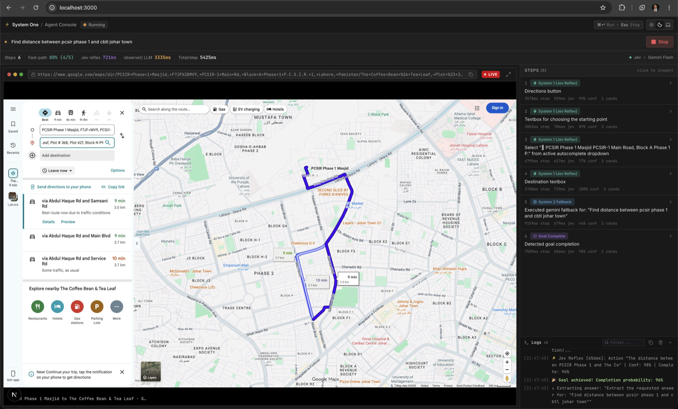Zoom out on the map

(507, 370)
